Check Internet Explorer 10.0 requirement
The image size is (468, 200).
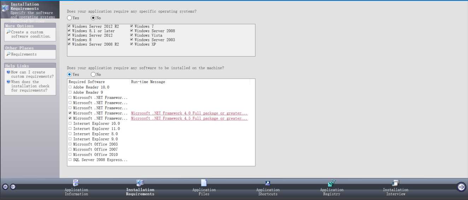(70, 124)
